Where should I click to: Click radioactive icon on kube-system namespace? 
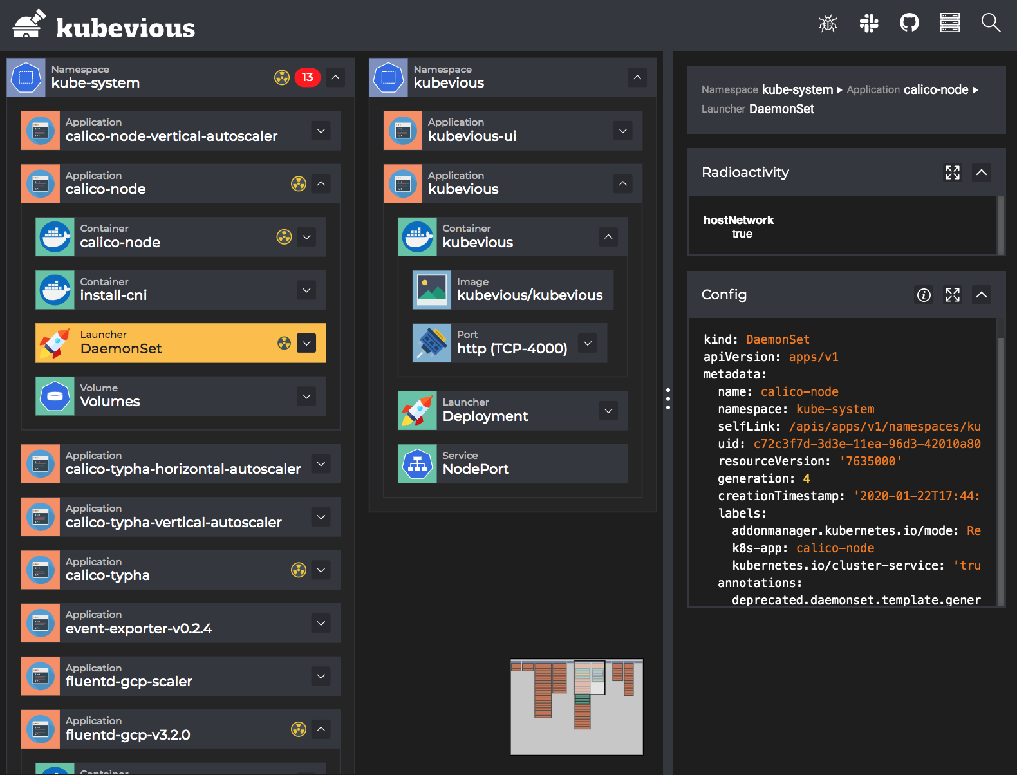click(x=282, y=78)
